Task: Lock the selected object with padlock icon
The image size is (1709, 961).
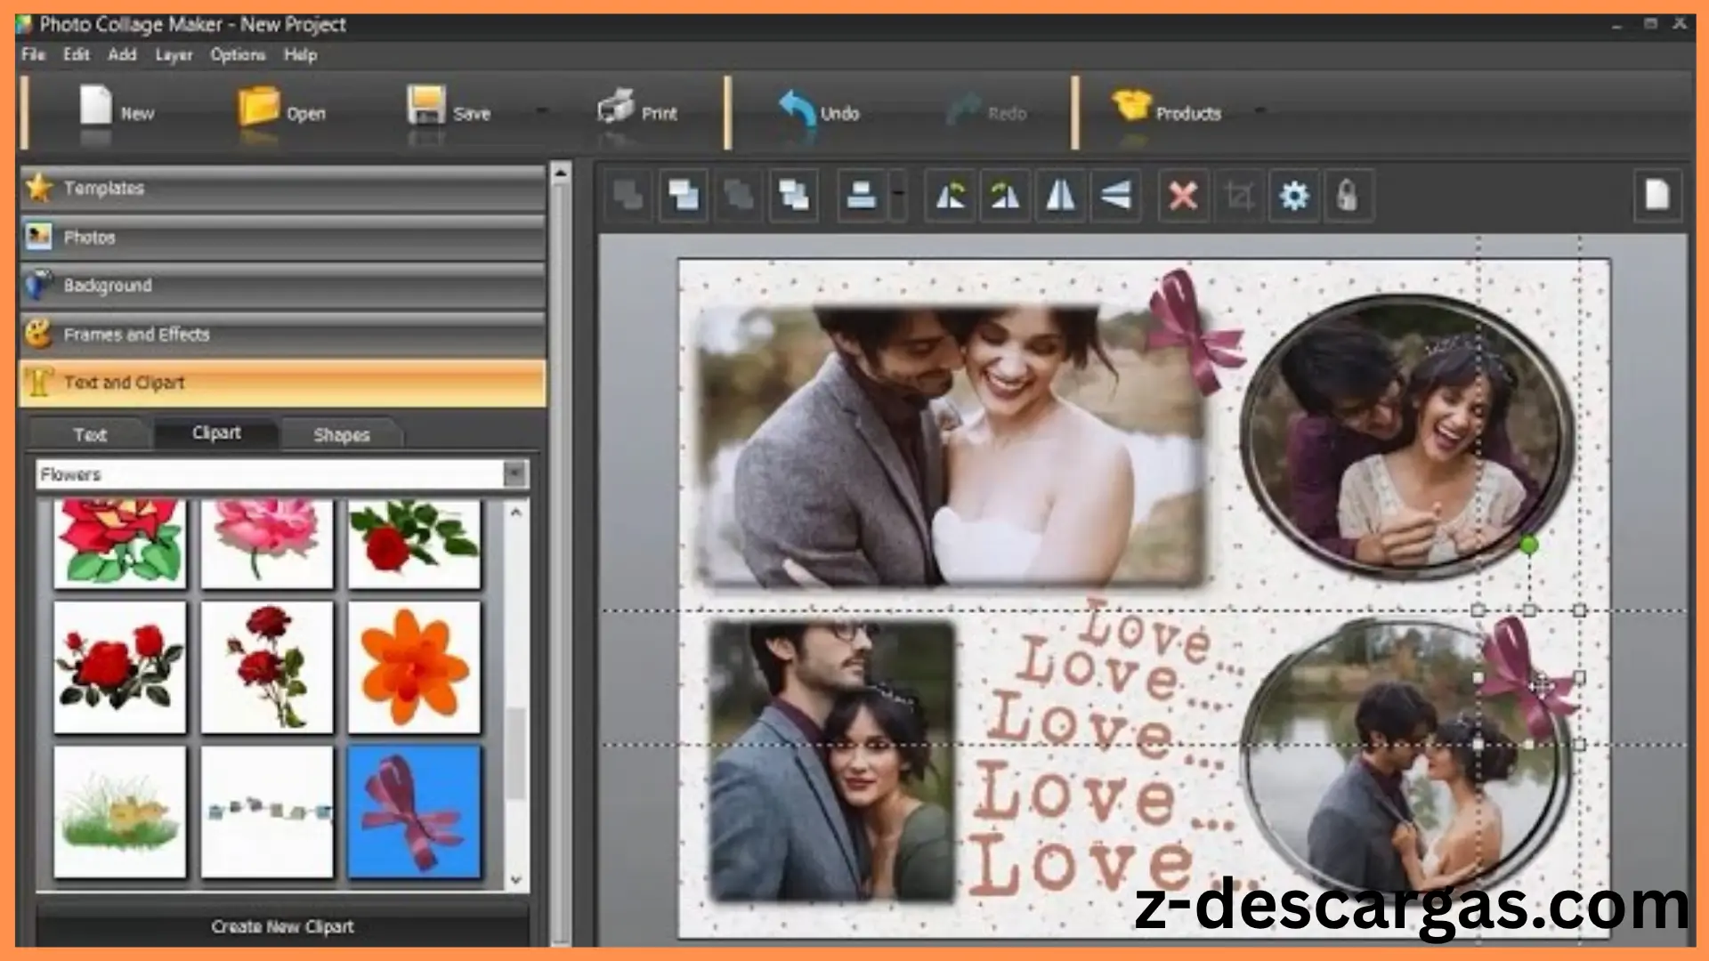Action: (x=1348, y=195)
